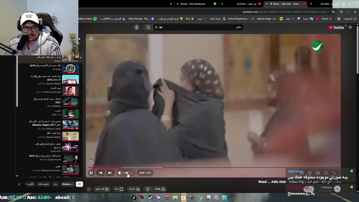Enter fullscreen mode on the video

(x=334, y=173)
